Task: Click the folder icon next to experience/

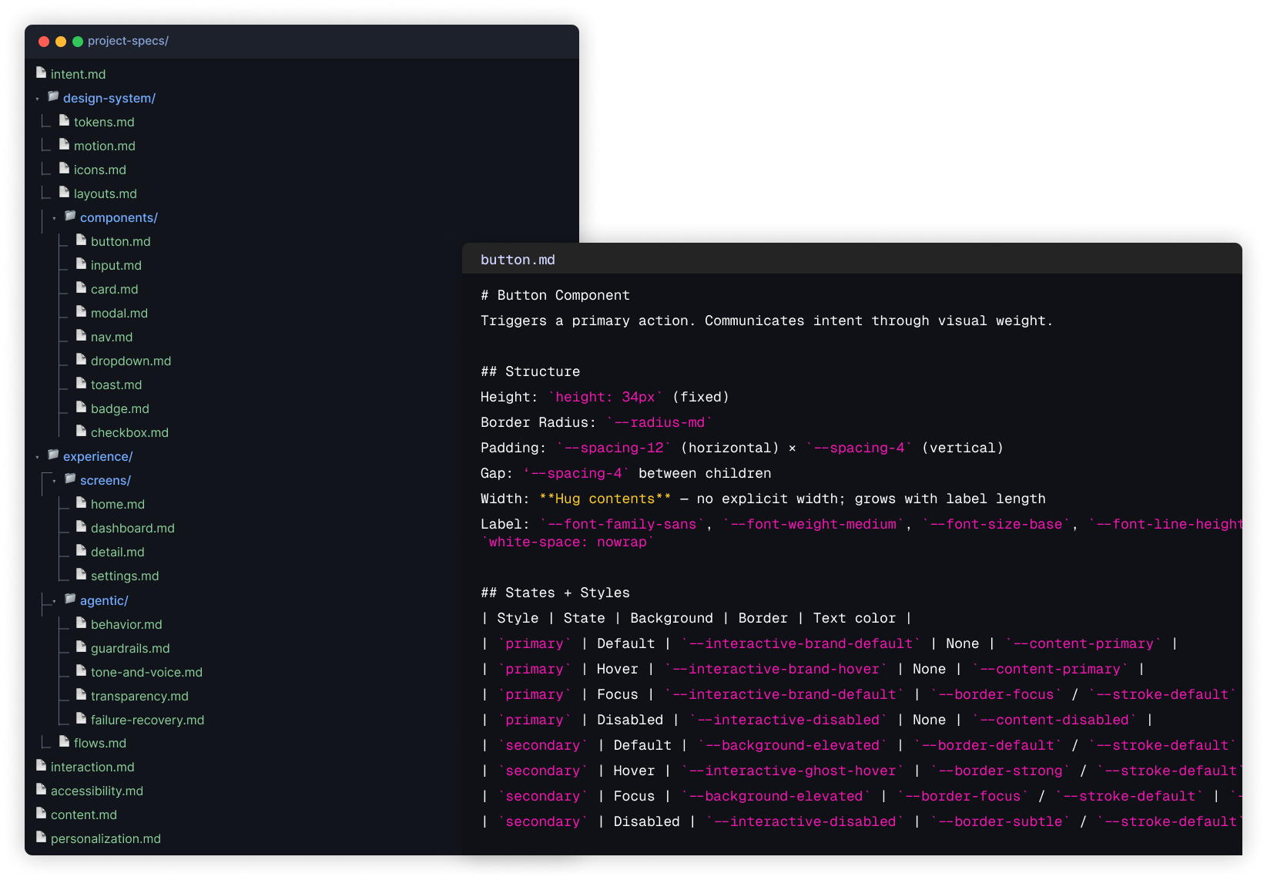Action: (53, 455)
